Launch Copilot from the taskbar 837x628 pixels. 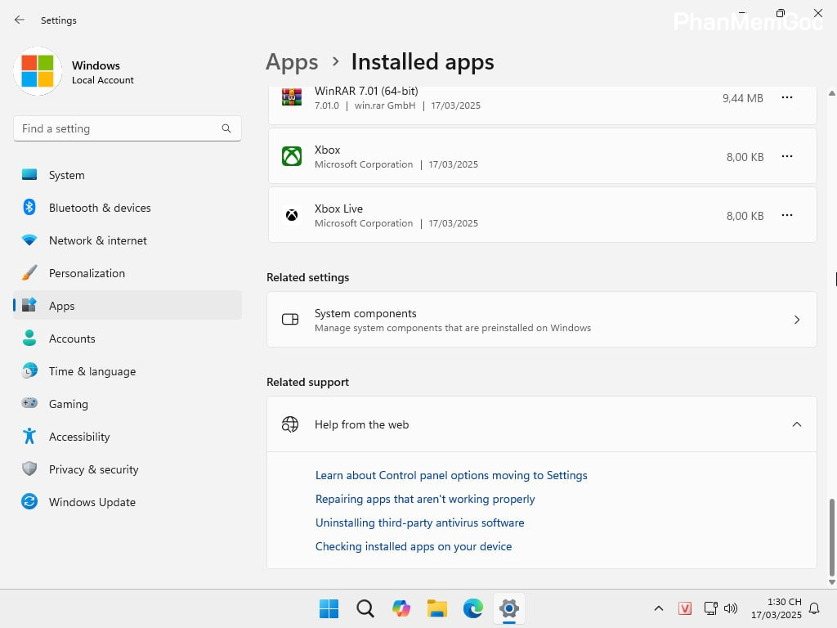(x=401, y=608)
